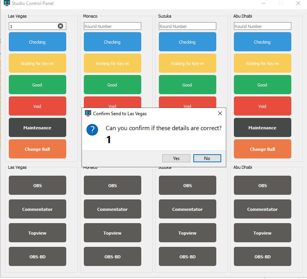Close the Studio Control Panel window
Image resolution: width=307 pixels, height=279 pixels.
pos(298,3)
